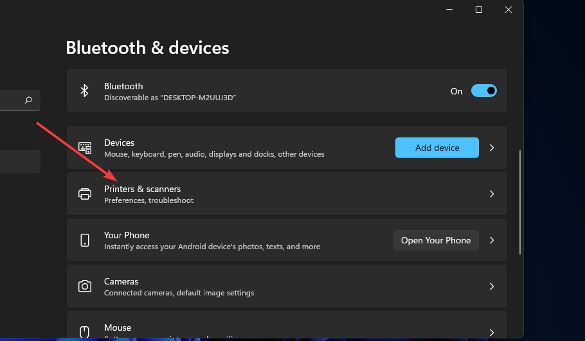The height and width of the screenshot is (341, 585).
Task: Open the Cameras settings label
Action: pos(122,281)
